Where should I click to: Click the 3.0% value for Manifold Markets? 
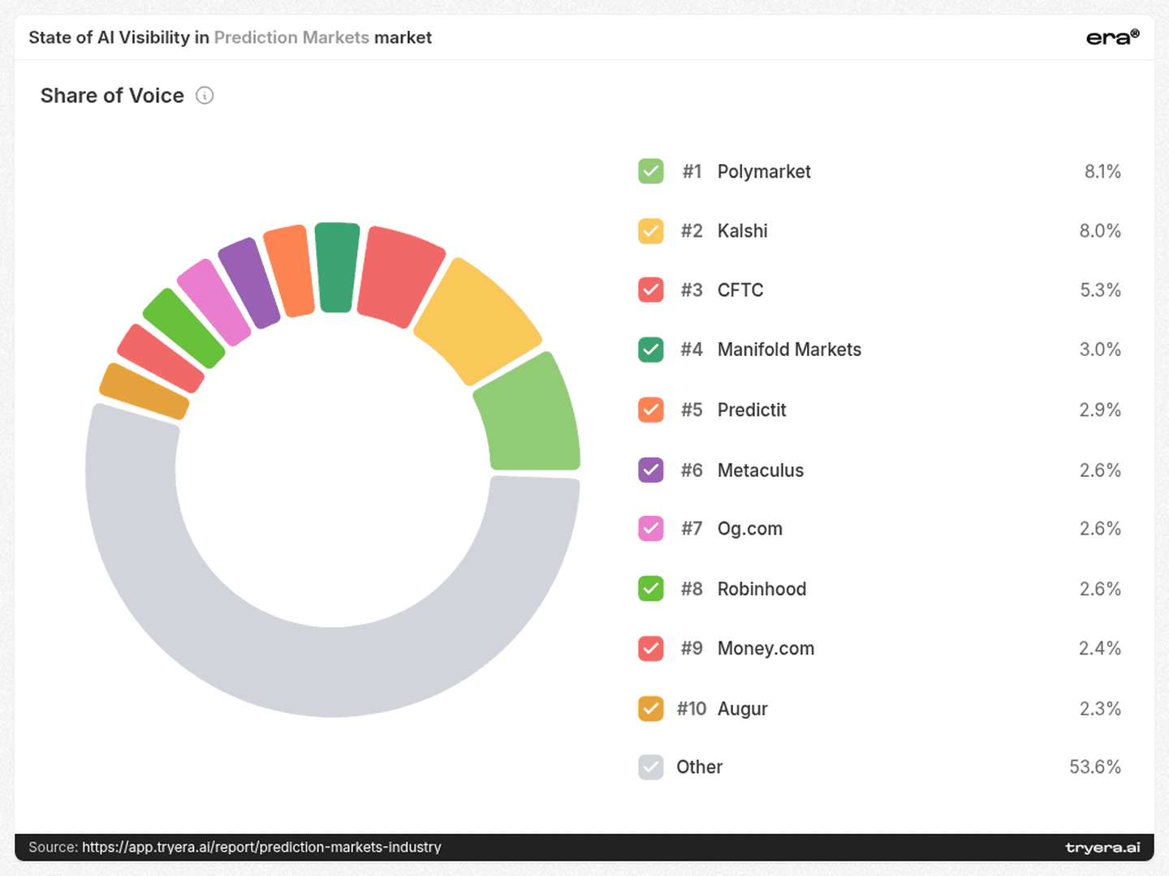coord(1100,350)
